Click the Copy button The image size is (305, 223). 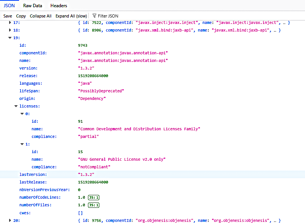pos(21,16)
